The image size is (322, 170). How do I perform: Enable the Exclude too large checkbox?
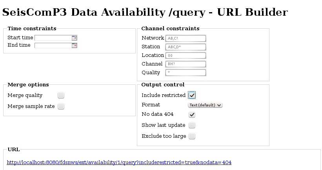192,136
